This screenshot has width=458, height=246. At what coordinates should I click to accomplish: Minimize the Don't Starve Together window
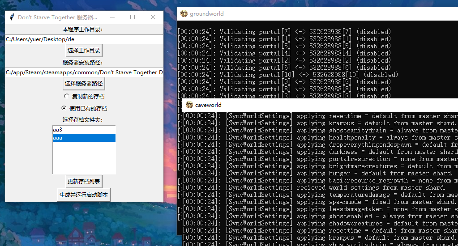pyautogui.click(x=112, y=17)
